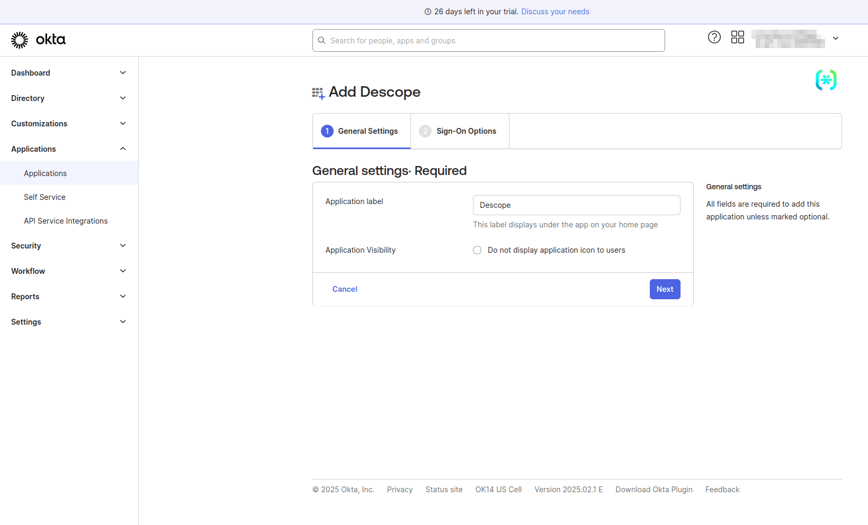Click the Next button
868x525 pixels.
click(x=665, y=289)
